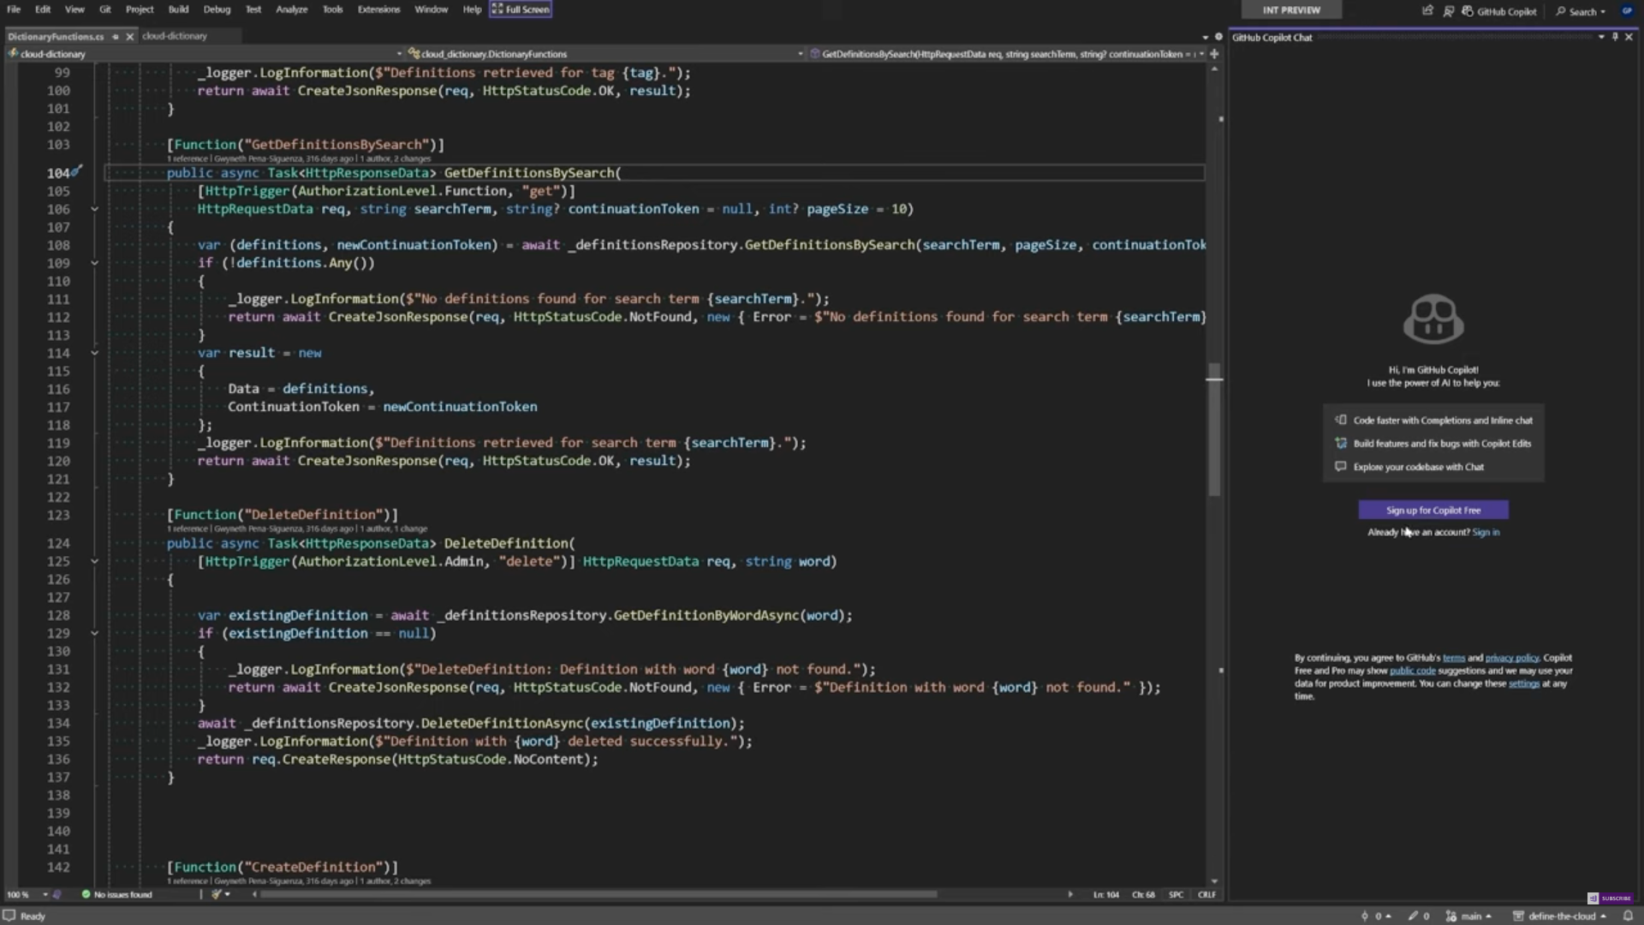Open the Live Share icon

(1427, 11)
